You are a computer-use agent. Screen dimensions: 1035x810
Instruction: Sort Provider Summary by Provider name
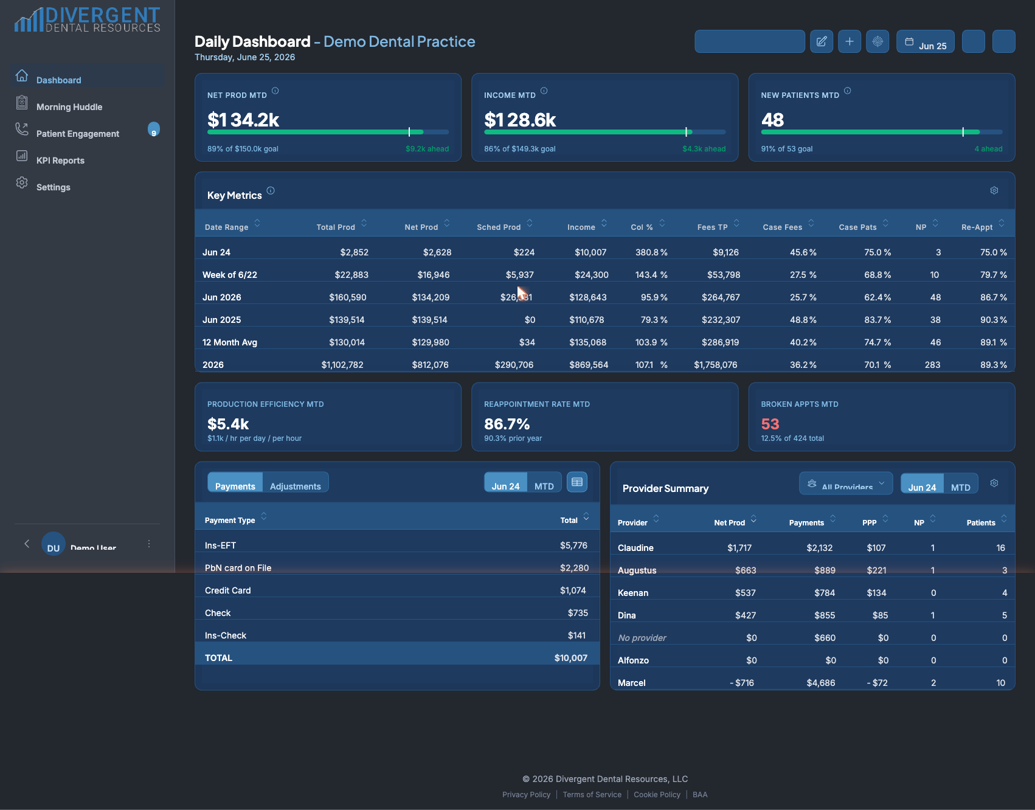click(x=639, y=521)
